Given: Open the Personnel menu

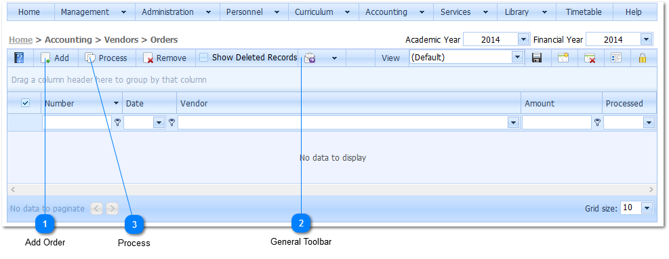Looking at the screenshot, I should (x=254, y=12).
